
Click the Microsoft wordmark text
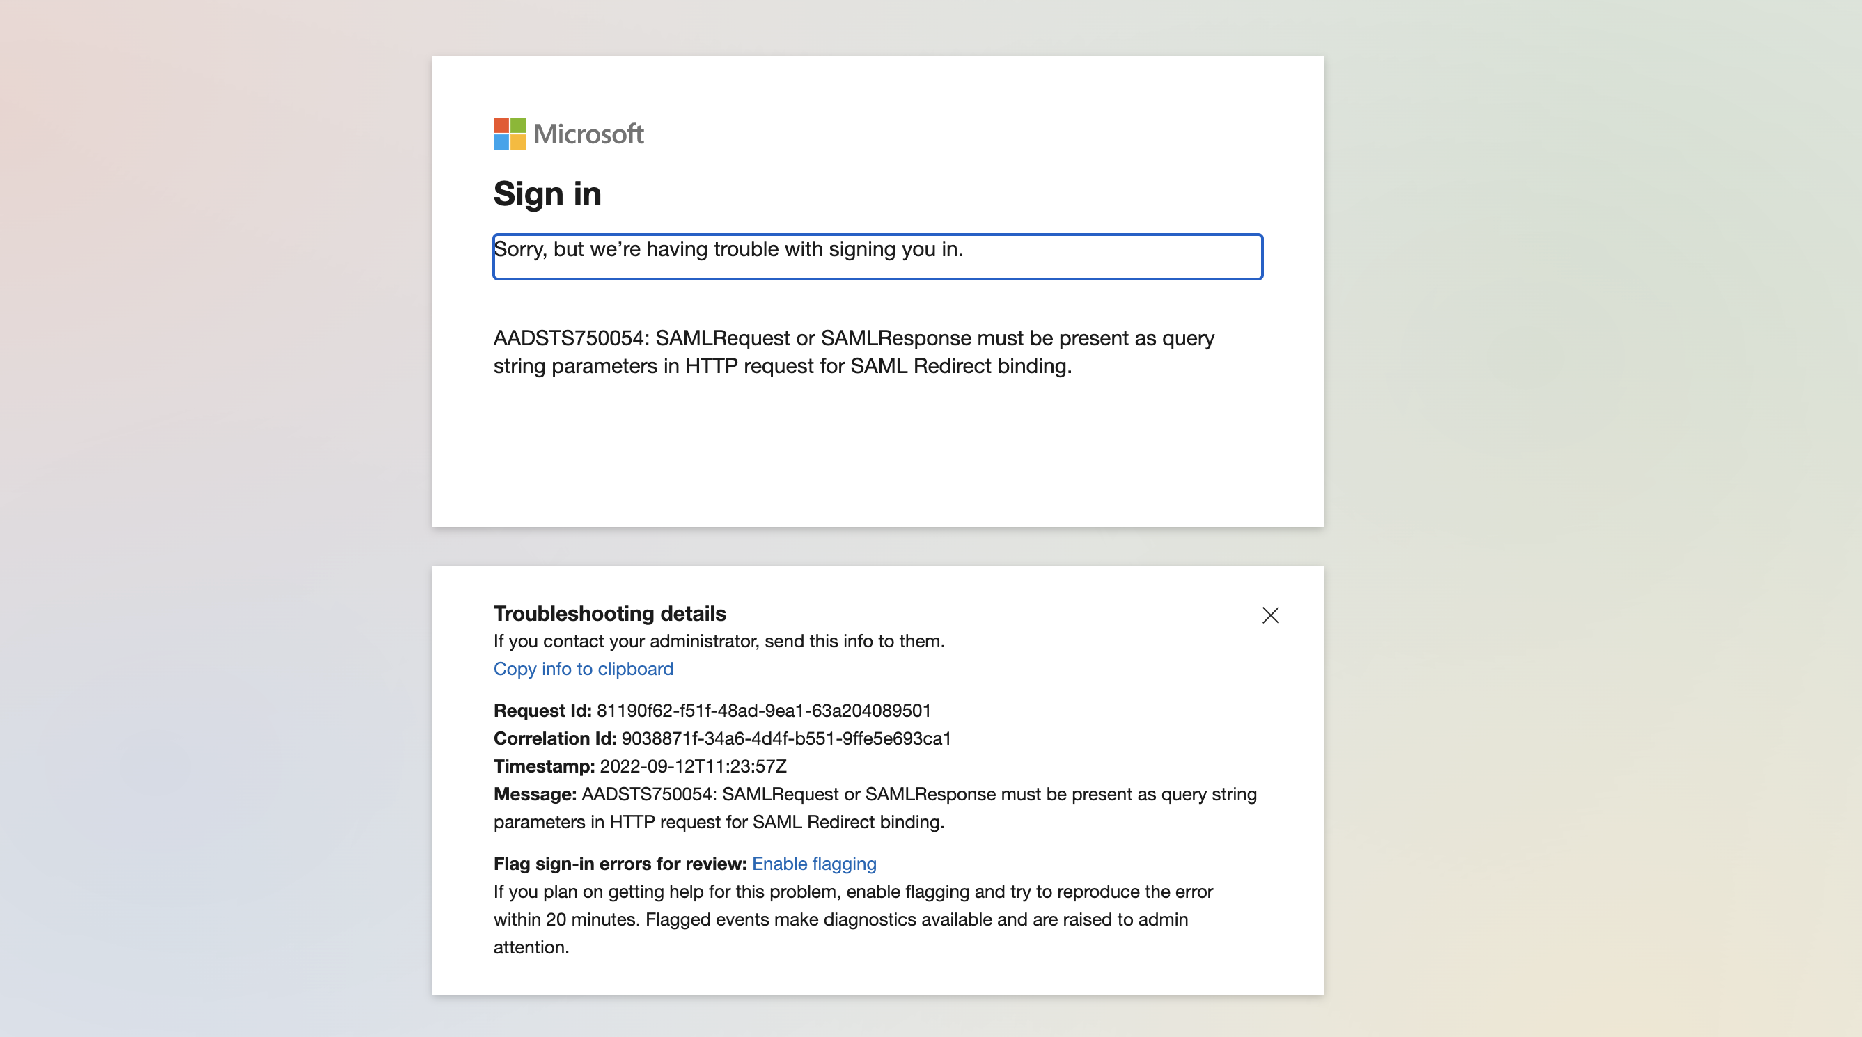pos(588,134)
